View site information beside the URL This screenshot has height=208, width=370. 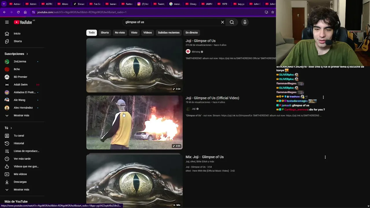[34, 12]
